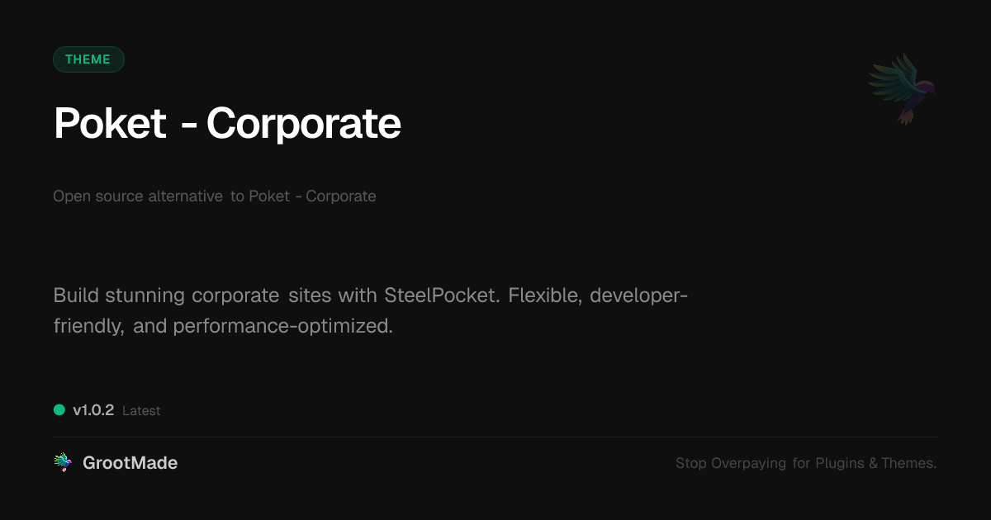This screenshot has width=991, height=520.
Task: Click Plugins & Themes in the footer tagline
Action: tap(875, 463)
